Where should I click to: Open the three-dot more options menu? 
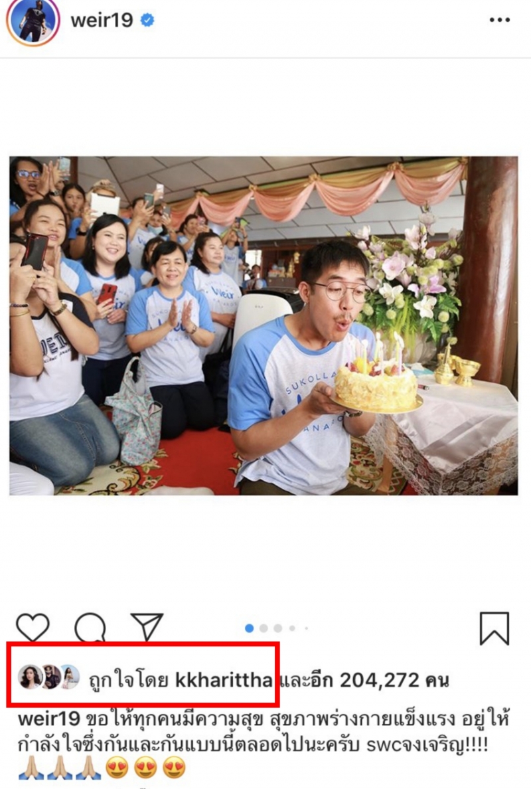(499, 20)
